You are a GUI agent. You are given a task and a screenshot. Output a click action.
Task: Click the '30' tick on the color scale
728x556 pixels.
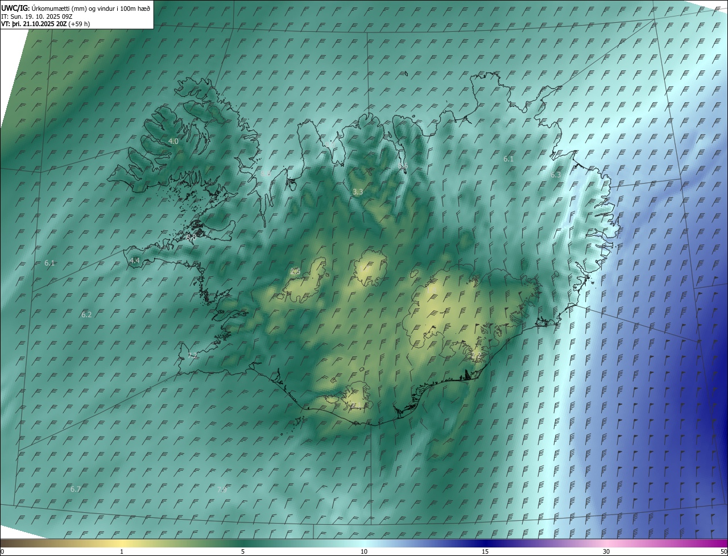tap(606, 551)
